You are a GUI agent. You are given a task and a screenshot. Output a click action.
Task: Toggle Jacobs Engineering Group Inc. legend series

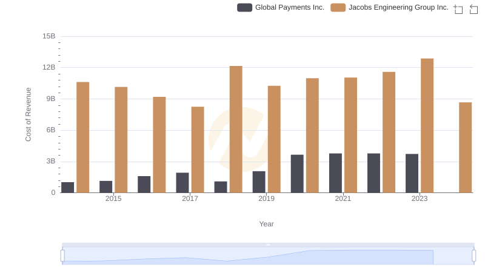click(389, 7)
